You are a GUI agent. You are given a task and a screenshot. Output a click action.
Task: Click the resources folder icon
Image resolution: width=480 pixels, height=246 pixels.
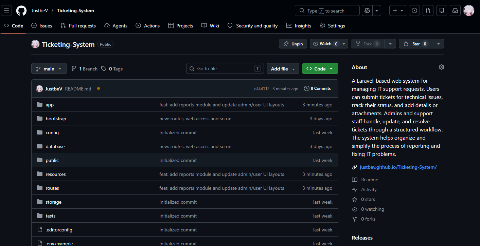tap(40, 174)
